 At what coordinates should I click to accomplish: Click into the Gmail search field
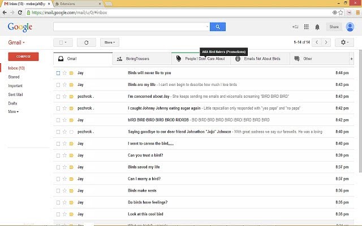131,27
